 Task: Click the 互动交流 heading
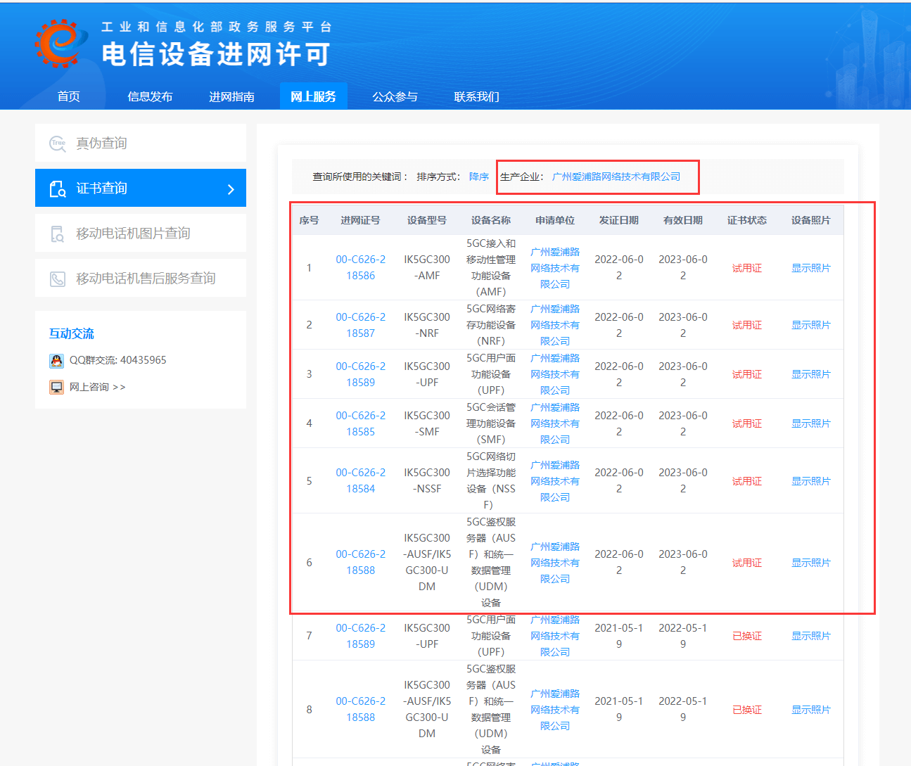72,333
